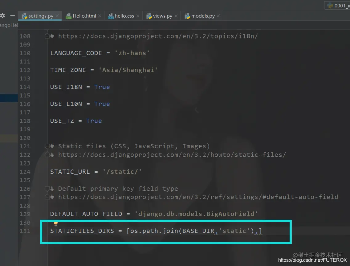This screenshot has width=350, height=266.
Task: Switch to the models.py tab
Action: pos(203,16)
